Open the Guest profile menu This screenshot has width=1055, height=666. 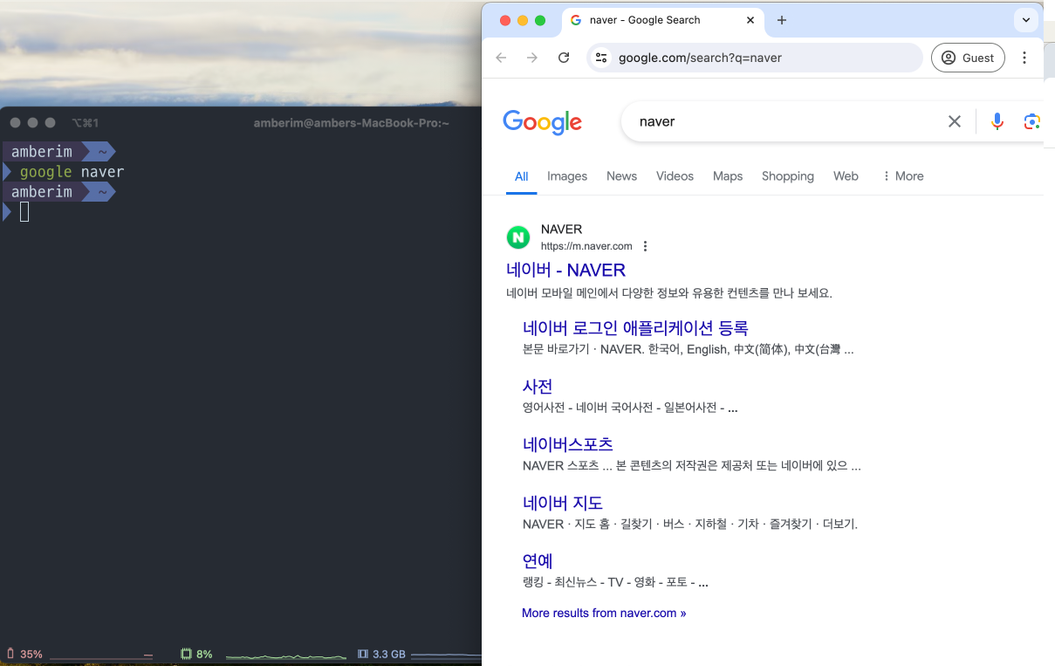(x=968, y=58)
